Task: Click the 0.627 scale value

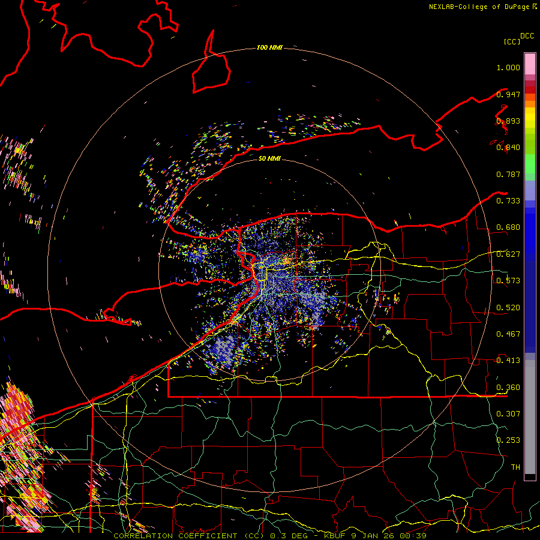Action: point(508,254)
